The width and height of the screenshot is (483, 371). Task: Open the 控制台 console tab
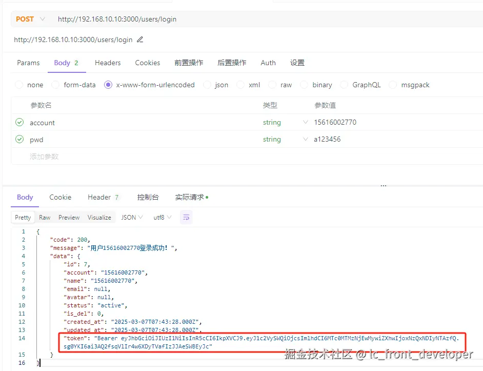[148, 198]
